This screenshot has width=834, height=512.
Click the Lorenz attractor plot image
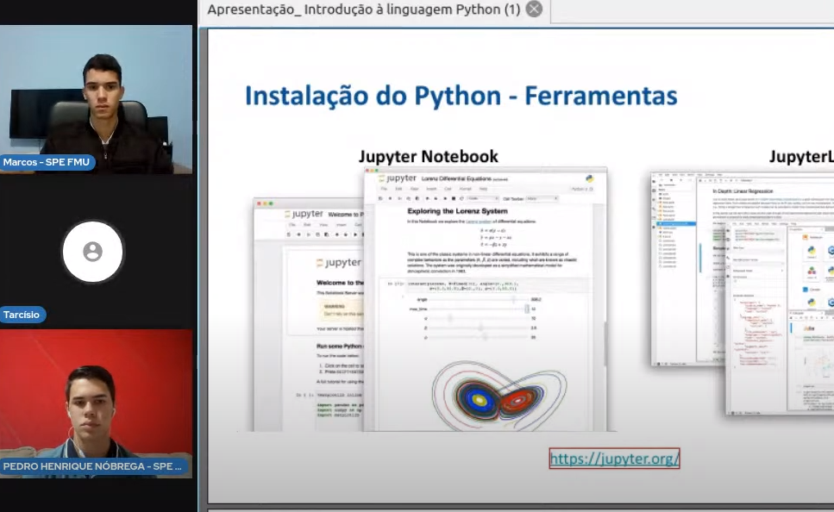pos(499,395)
